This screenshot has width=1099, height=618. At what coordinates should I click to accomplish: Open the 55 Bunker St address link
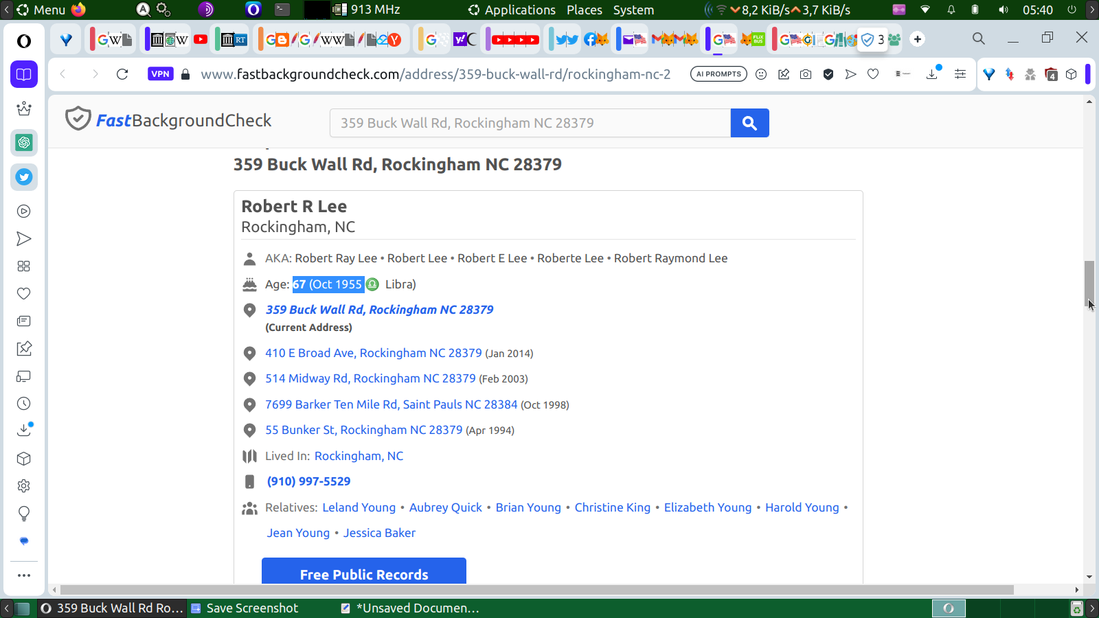pyautogui.click(x=364, y=430)
